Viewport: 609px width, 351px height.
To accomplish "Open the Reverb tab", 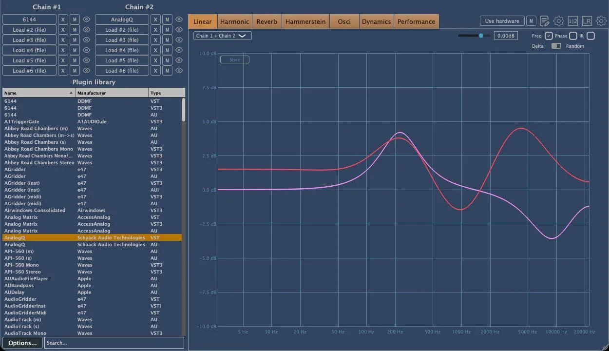I will [x=266, y=21].
